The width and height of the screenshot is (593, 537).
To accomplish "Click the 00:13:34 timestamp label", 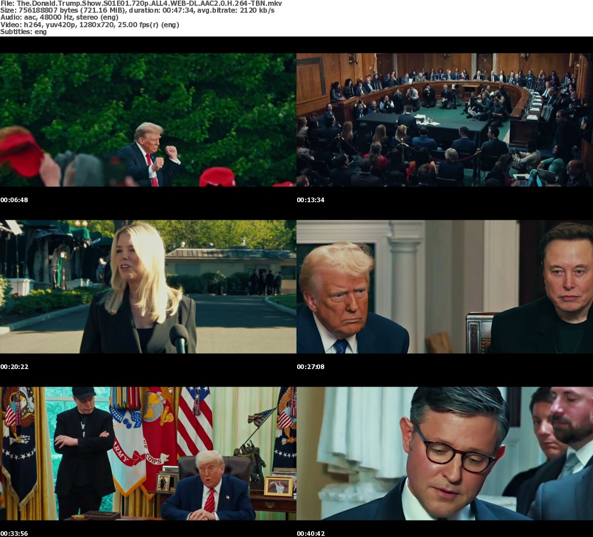I will (310, 200).
